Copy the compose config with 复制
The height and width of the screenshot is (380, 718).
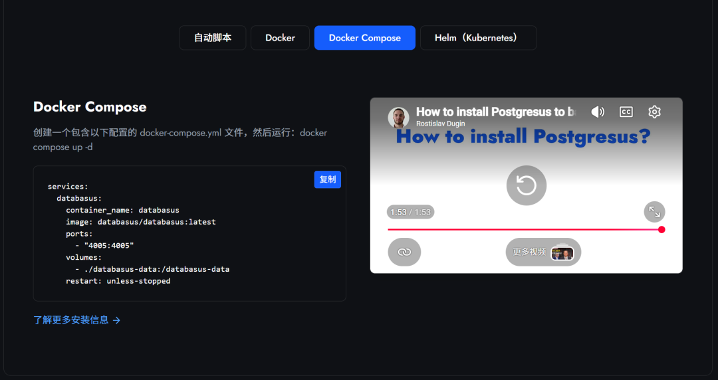[327, 179]
